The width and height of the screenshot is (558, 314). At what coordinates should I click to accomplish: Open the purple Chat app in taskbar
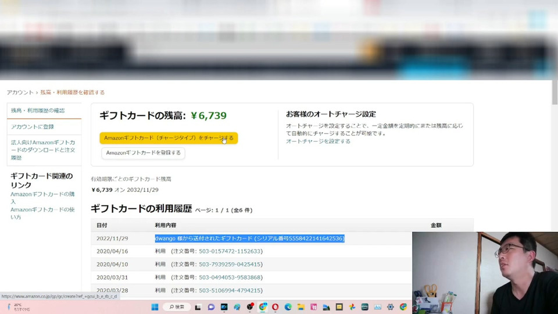[211, 307]
